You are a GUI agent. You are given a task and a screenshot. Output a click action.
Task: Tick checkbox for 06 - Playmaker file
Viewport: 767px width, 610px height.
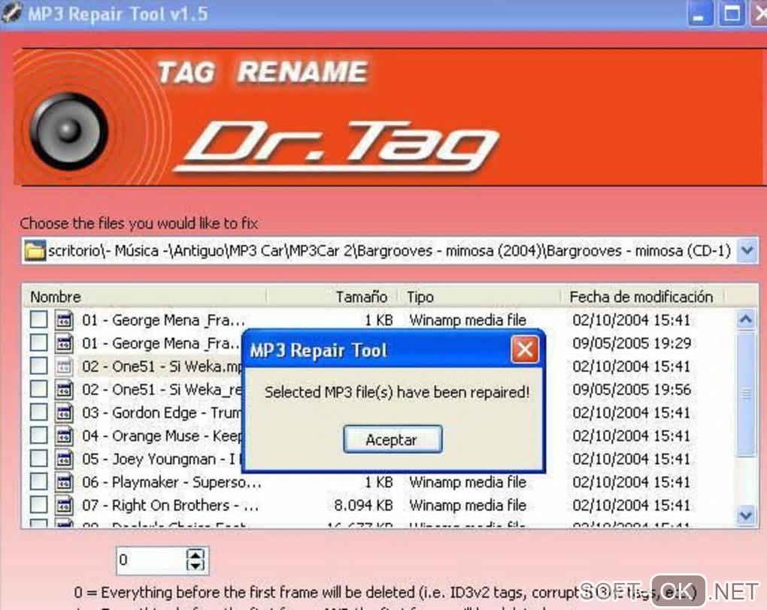38,482
